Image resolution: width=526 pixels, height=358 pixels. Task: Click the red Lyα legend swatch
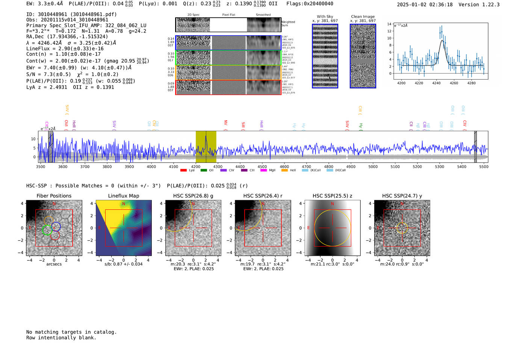coord(183,170)
